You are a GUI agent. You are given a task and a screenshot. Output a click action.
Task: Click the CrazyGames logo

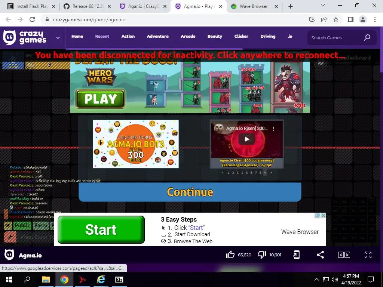coord(24,38)
